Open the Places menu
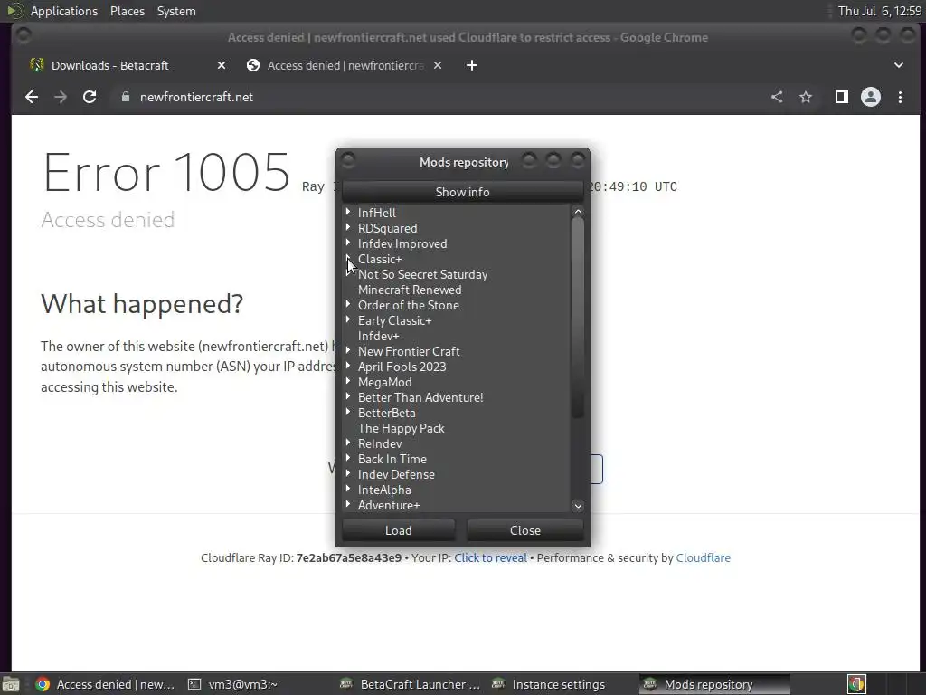926x695 pixels. pos(128,11)
